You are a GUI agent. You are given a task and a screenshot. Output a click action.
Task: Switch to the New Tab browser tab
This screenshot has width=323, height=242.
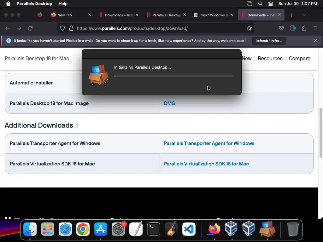point(70,15)
